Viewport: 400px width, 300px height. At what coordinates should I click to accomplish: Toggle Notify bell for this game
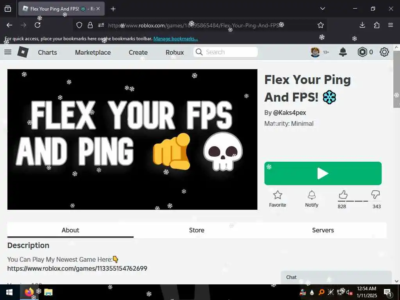[x=312, y=199]
